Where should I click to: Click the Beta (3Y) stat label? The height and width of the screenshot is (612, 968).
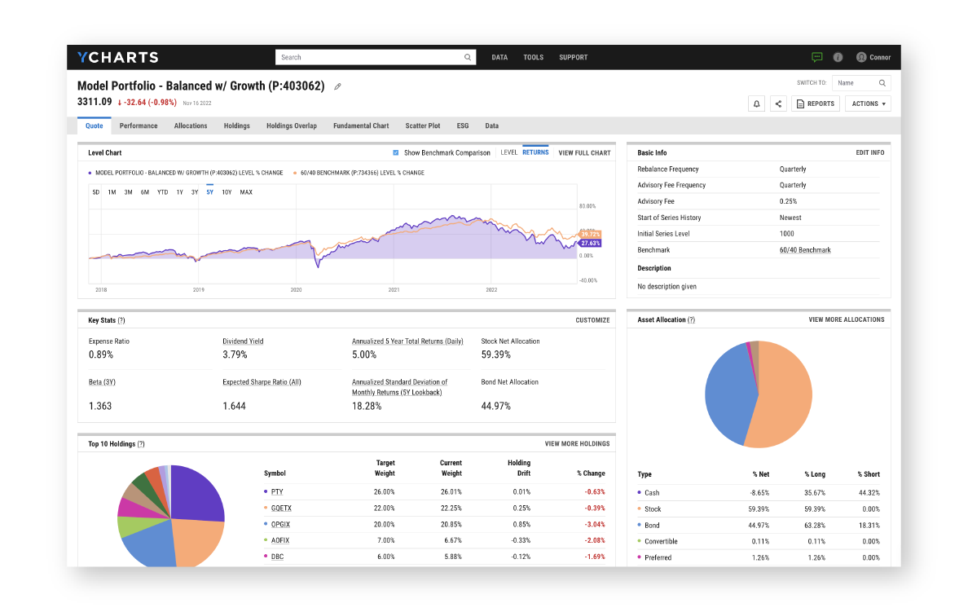click(102, 382)
